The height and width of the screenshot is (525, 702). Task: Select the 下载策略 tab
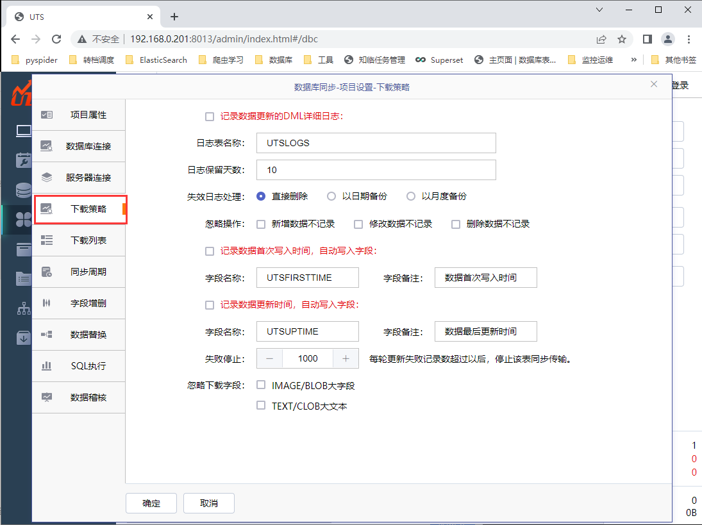click(79, 209)
